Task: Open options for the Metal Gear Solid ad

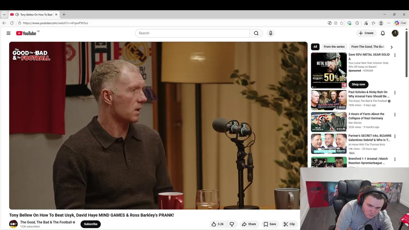Action: (395, 55)
